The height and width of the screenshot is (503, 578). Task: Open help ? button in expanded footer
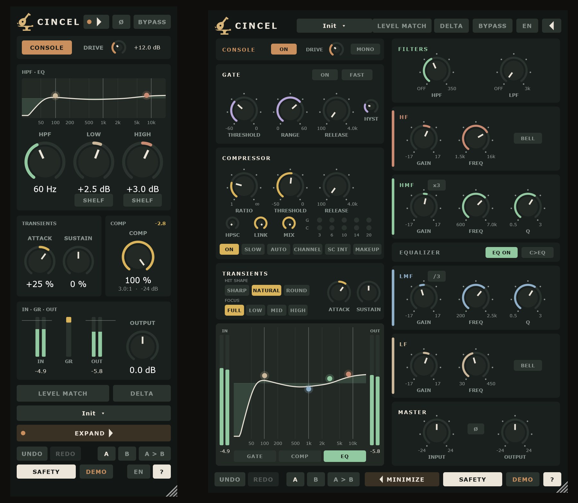tap(552, 479)
